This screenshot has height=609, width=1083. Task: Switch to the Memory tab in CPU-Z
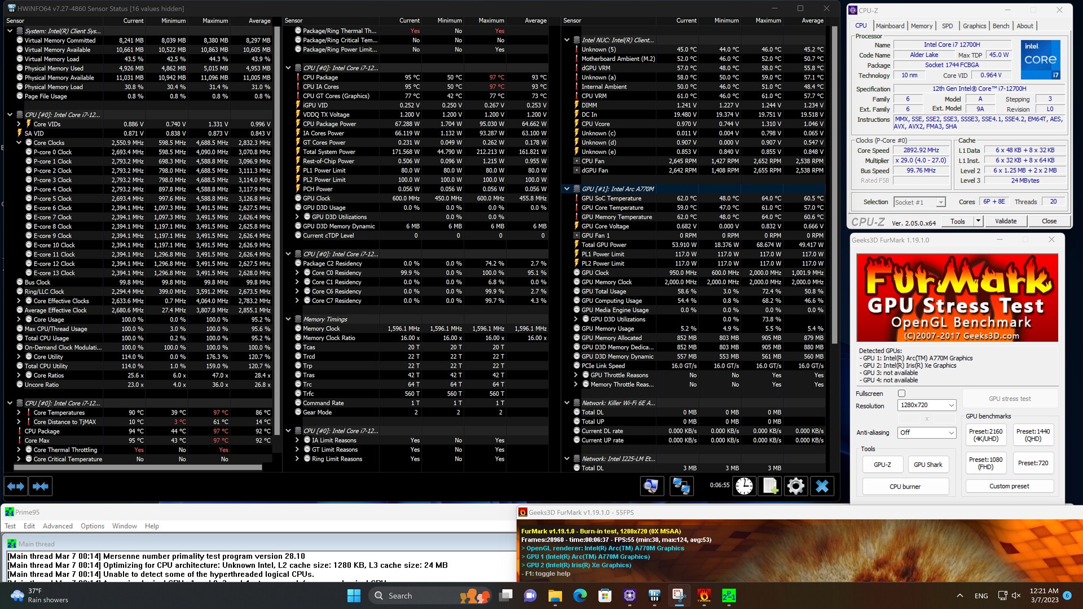pos(921,26)
